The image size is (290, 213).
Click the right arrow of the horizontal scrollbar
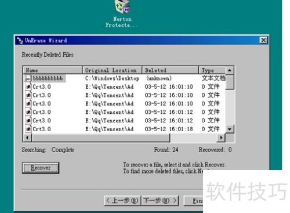(x=221, y=138)
